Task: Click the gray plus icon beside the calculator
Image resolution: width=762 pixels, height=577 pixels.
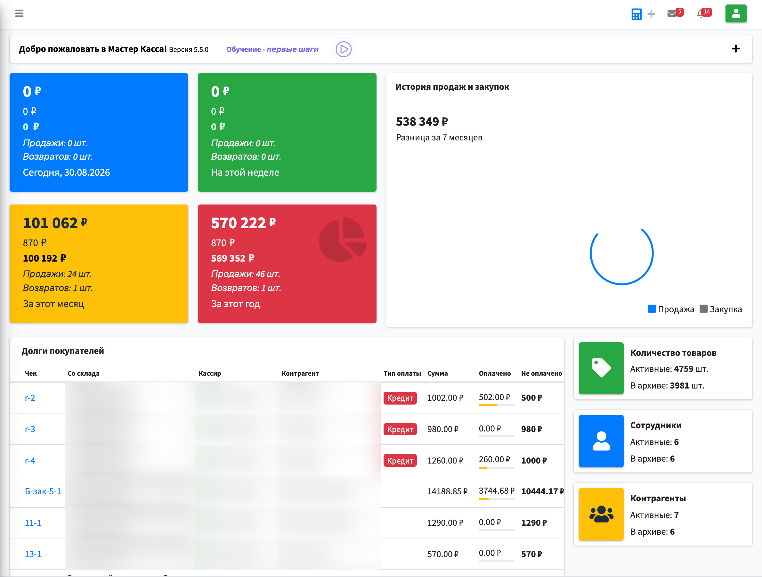Action: [651, 14]
